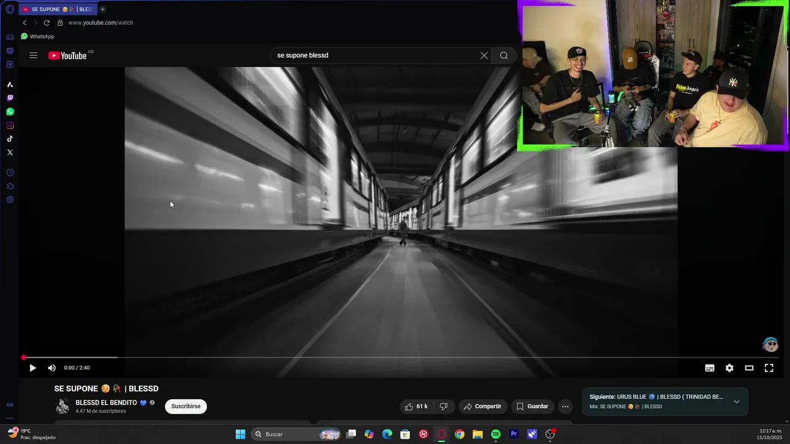Screen dimensions: 790x444
Task: Click the Suscribirse button
Action: 186,406
